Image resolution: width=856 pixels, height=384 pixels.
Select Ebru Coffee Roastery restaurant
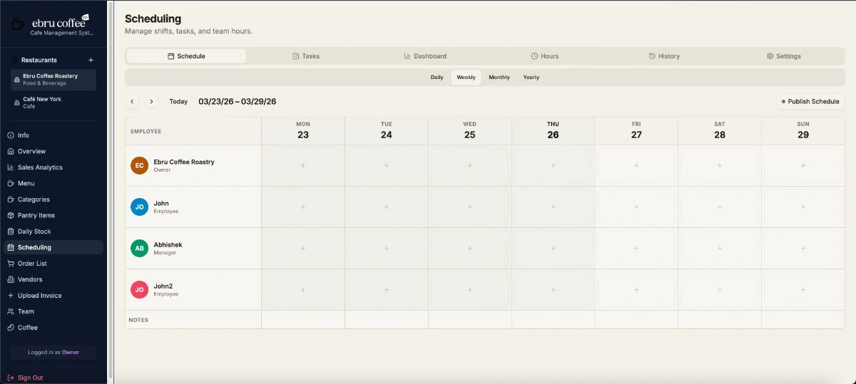53,79
